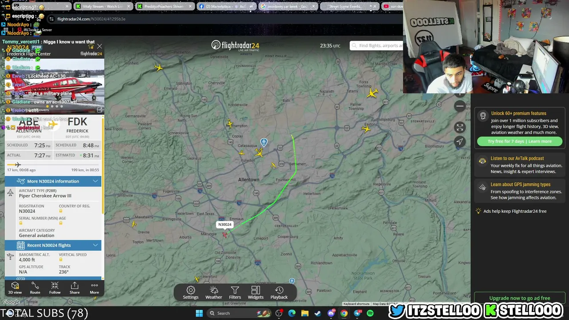Click Upgrade now to go ad free
The image size is (569, 320).
click(520, 298)
